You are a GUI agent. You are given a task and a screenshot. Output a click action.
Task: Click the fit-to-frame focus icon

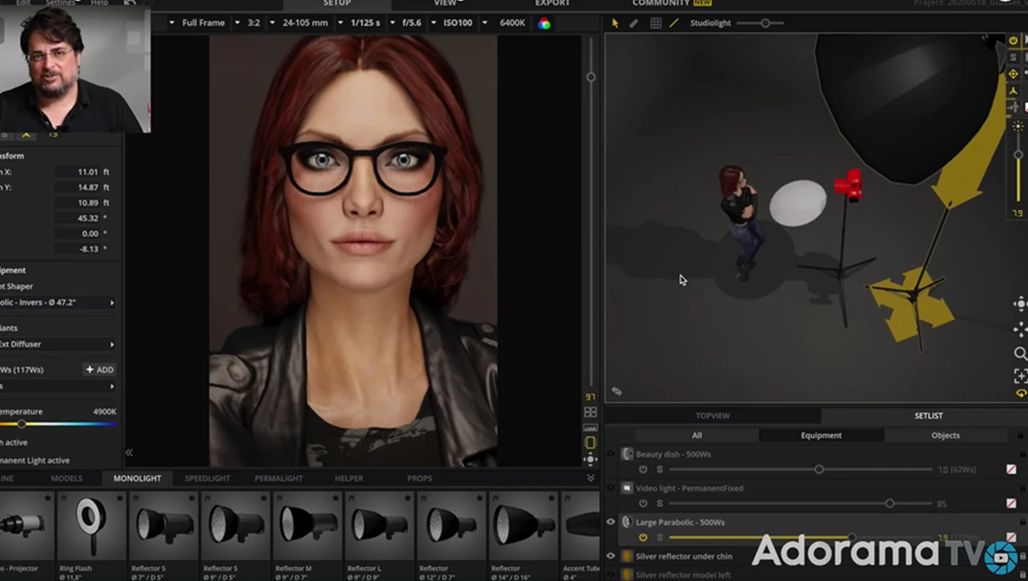(1020, 375)
